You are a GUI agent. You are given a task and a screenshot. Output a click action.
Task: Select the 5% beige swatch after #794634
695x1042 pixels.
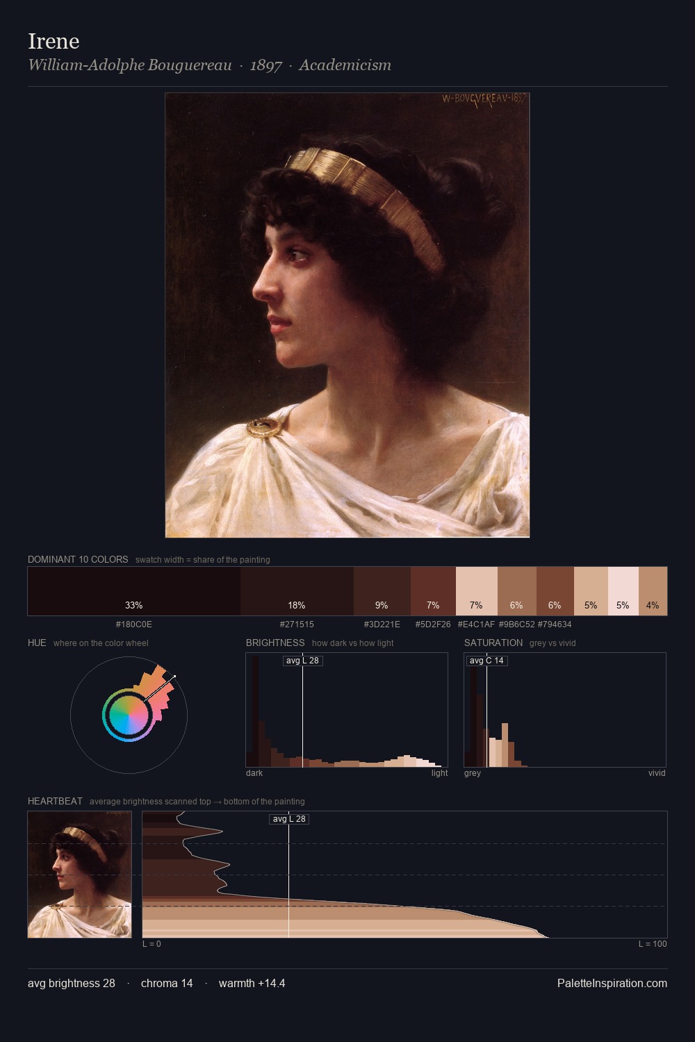point(591,591)
